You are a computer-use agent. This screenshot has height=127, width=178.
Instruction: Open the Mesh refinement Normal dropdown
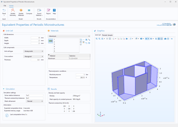34,101
